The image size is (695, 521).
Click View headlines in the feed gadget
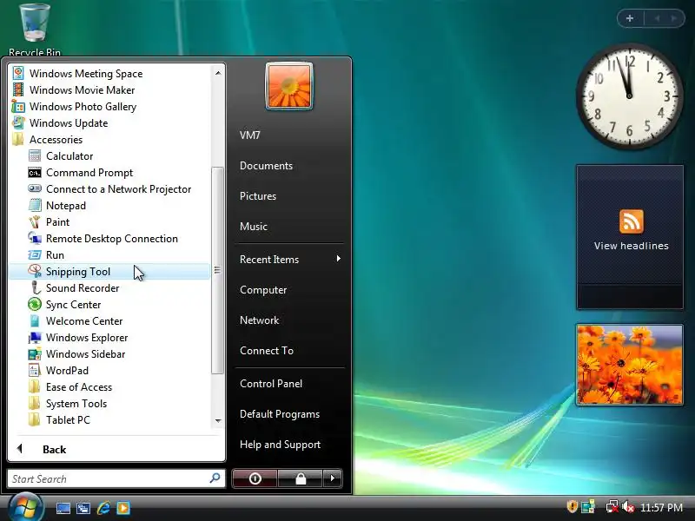click(x=631, y=246)
